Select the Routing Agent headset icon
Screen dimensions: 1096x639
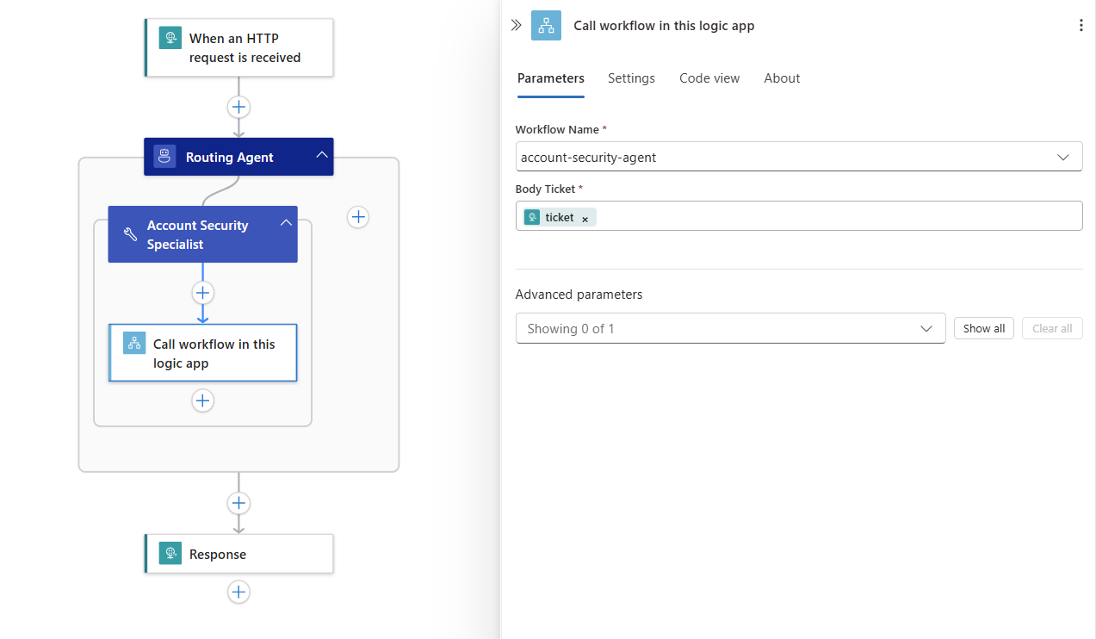click(x=164, y=156)
